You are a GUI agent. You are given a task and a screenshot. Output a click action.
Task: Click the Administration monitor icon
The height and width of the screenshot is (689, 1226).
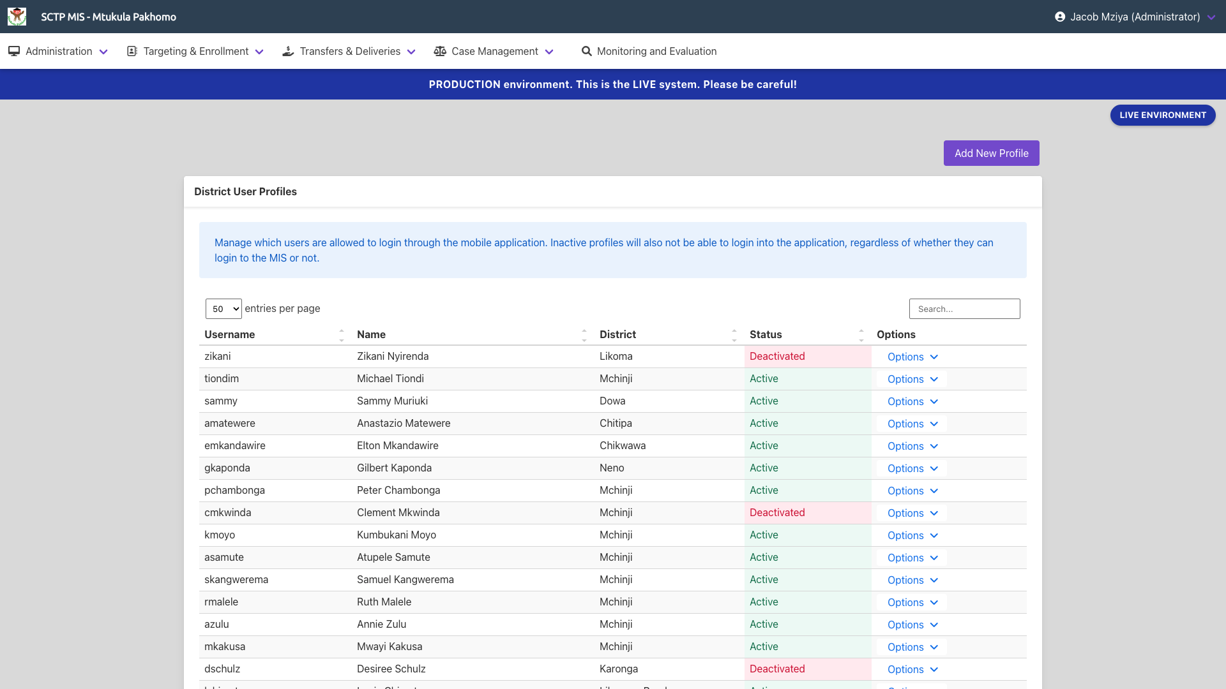[x=14, y=51]
